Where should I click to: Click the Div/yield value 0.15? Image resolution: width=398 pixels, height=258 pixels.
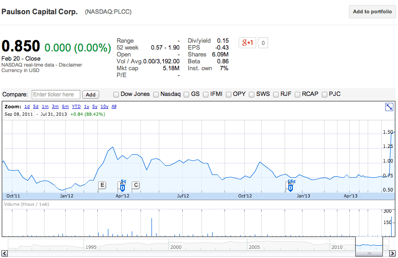point(223,41)
